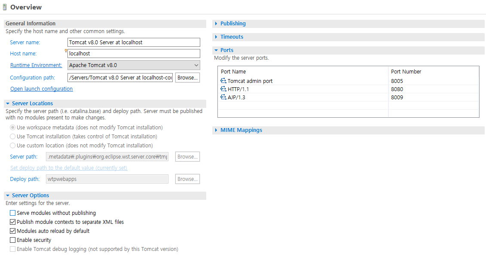Click the AJP/1.3 port icon
The height and width of the screenshot is (278, 486).
(x=223, y=97)
